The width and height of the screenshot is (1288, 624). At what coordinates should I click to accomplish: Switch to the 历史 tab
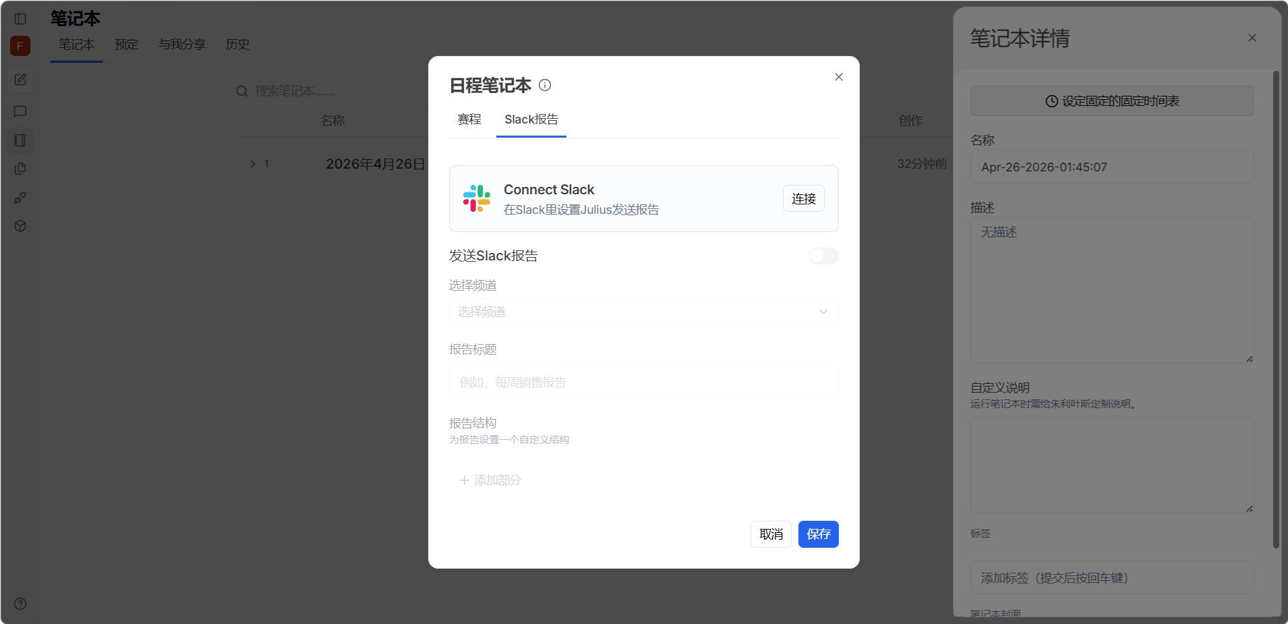[x=237, y=45]
